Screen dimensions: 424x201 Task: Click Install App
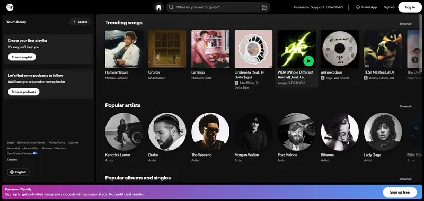click(366, 7)
